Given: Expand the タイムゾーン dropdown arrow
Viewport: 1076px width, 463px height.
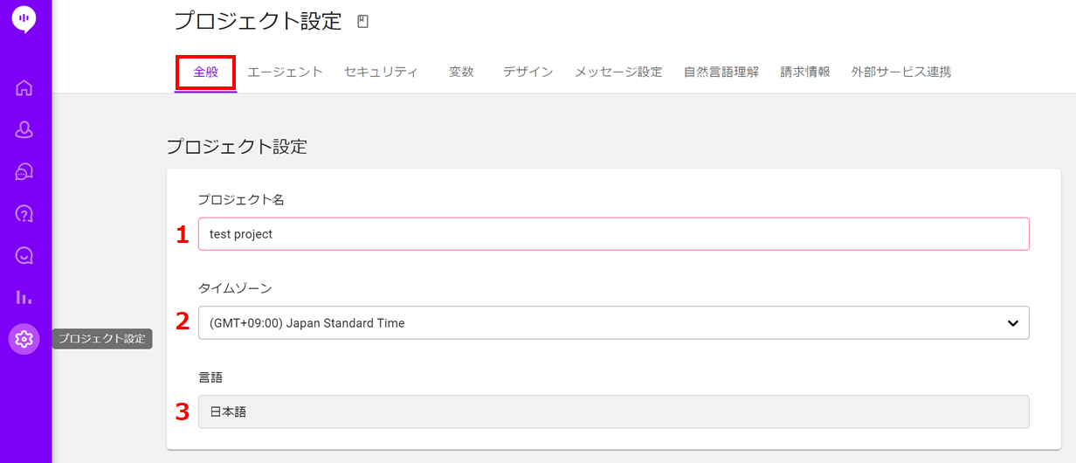Looking at the screenshot, I should (1012, 323).
